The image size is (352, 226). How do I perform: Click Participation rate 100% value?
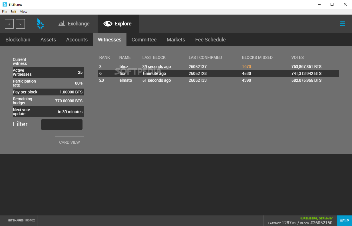click(78, 83)
